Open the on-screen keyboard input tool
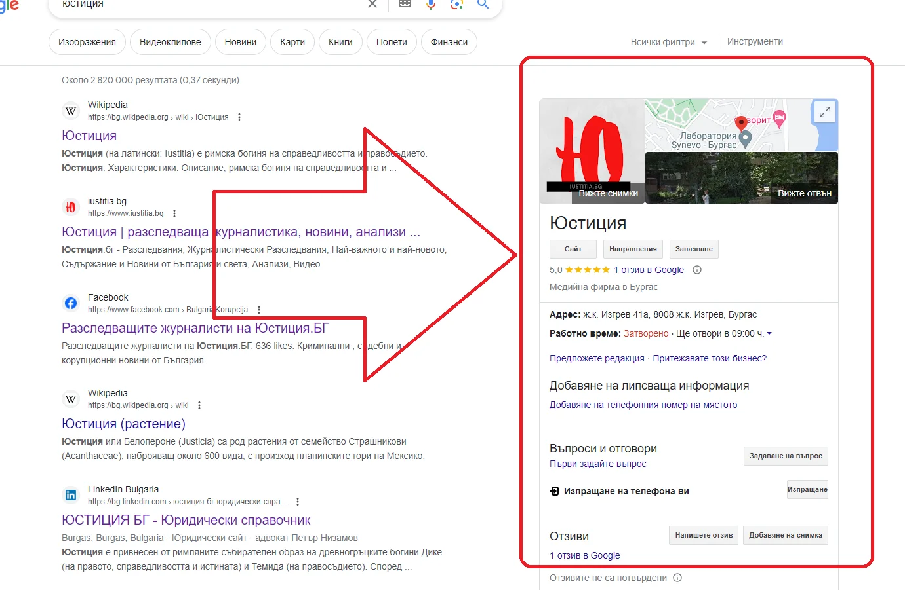Viewport: 905px width, 590px height. click(x=405, y=5)
